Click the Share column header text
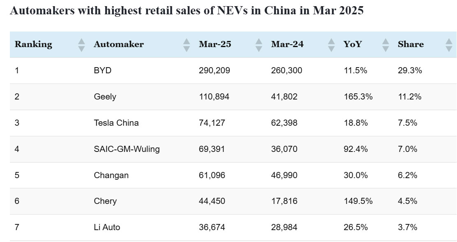Image resolution: width=457 pixels, height=242 pixels. 411,44
